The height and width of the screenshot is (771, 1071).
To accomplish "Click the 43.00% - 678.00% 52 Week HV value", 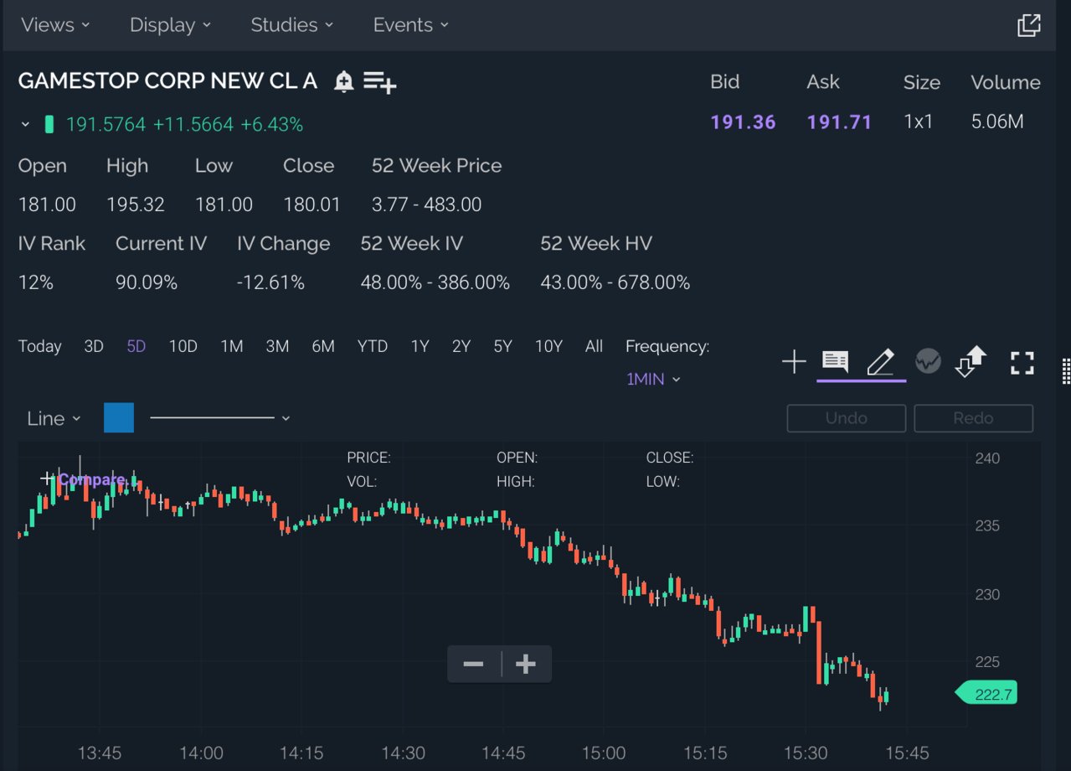I will click(615, 282).
